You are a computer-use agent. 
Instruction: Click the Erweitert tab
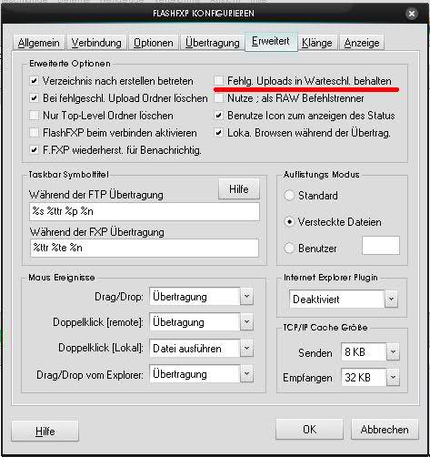271,41
